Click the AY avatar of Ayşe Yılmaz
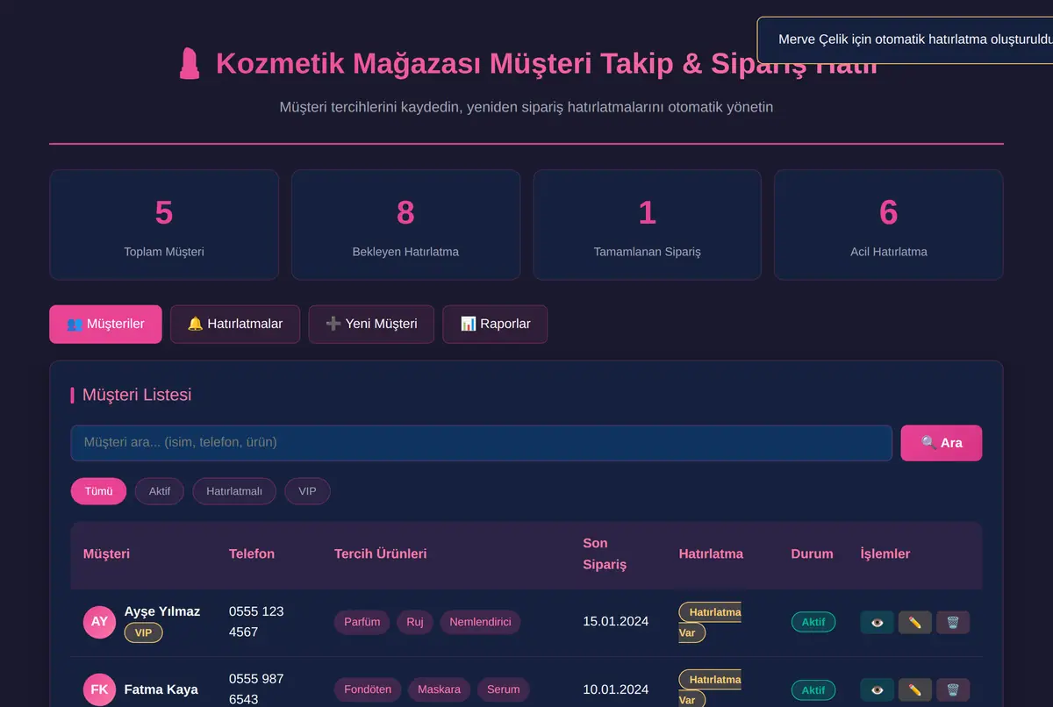 click(100, 622)
